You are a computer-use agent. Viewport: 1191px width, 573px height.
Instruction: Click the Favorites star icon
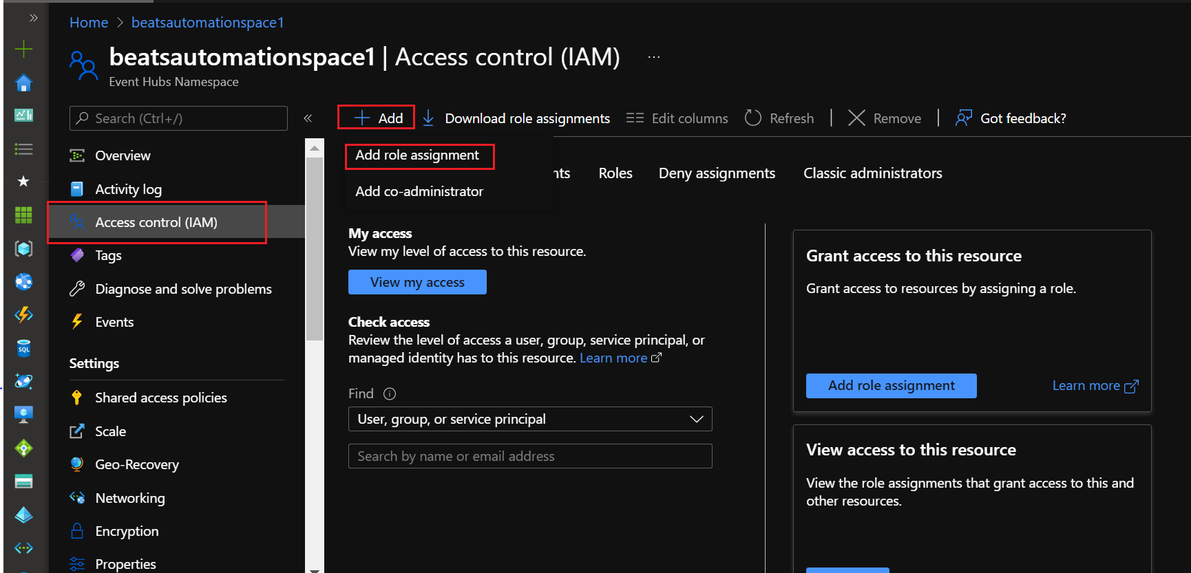23,182
